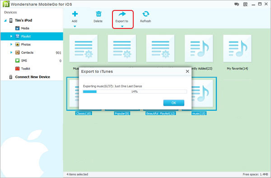Viewport: 271px width, 178px height.
Task: Close the Export to iTunes dialog
Action: tap(187, 71)
